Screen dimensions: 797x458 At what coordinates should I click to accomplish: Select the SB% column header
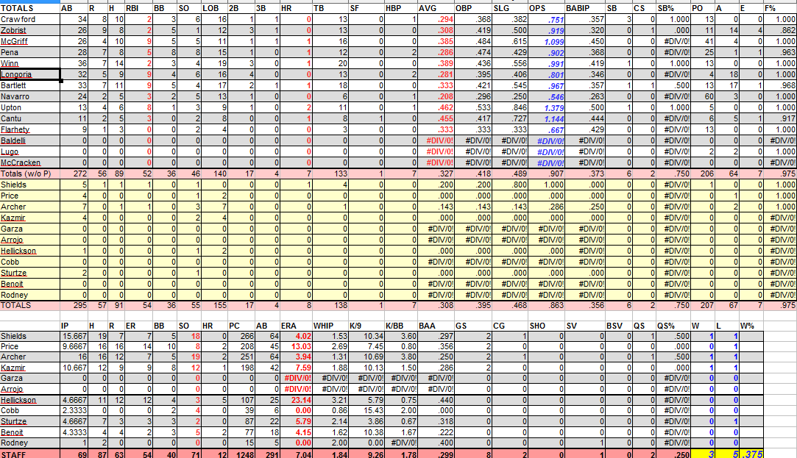pos(673,8)
